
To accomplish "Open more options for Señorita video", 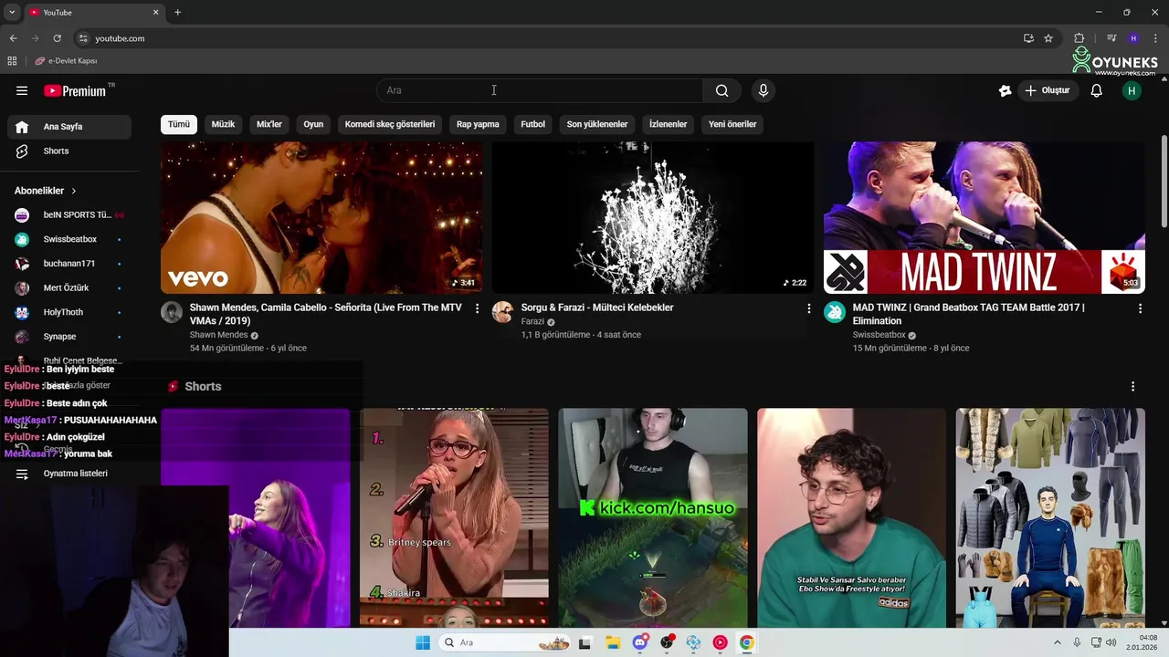I will (x=477, y=308).
